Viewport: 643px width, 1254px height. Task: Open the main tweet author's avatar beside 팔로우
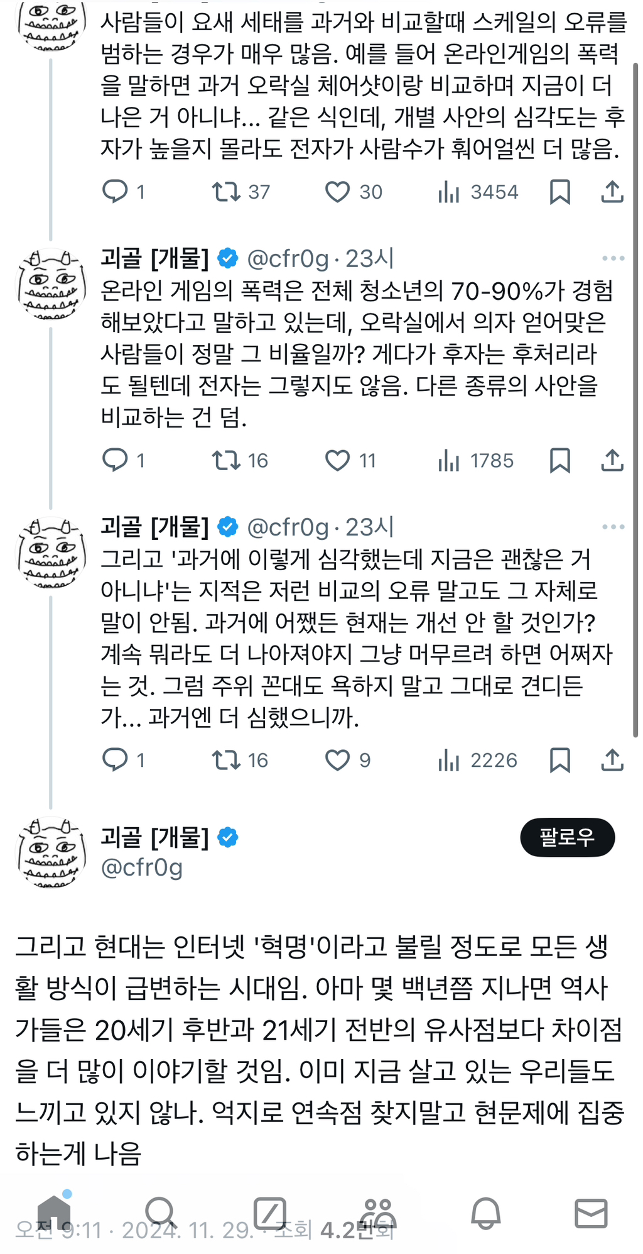tap(50, 852)
